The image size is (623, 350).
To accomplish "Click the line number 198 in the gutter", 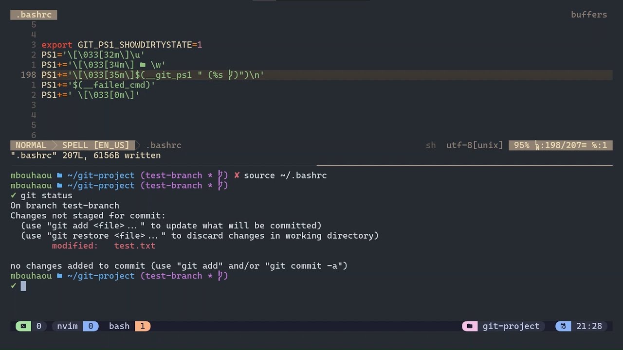I will pyautogui.click(x=28, y=75).
